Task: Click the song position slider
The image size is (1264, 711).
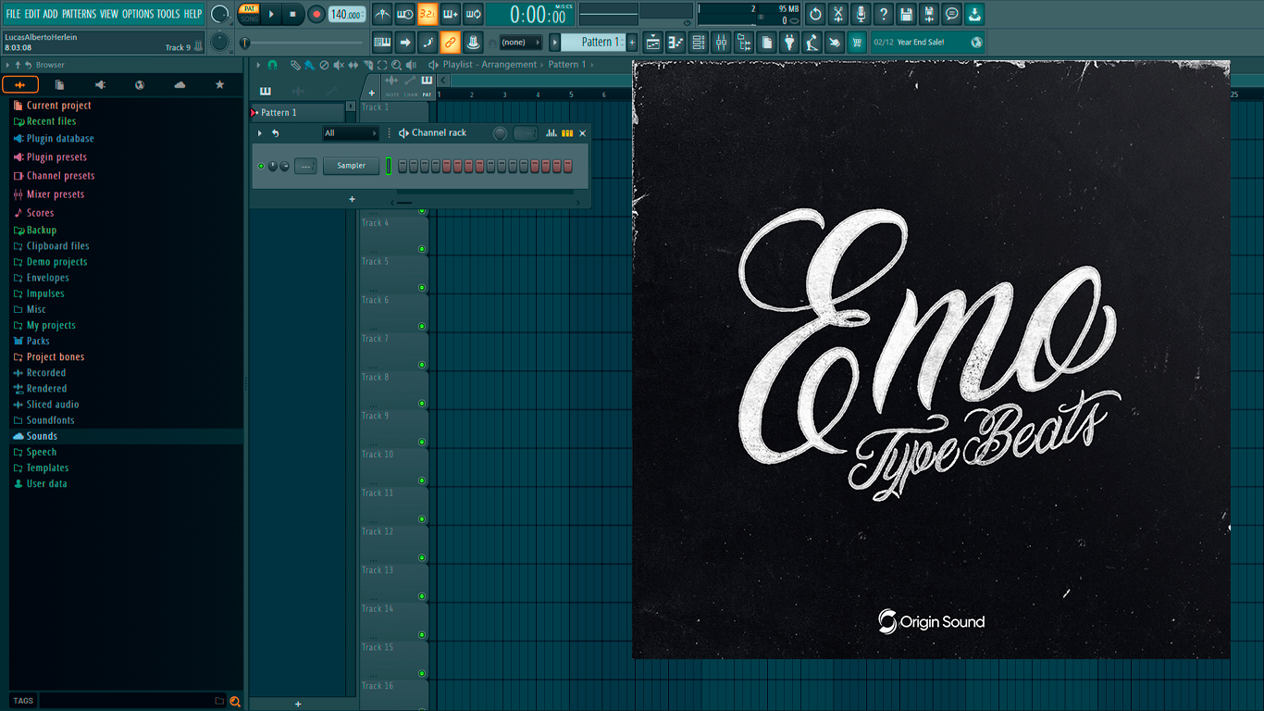Action: pyautogui.click(x=303, y=43)
